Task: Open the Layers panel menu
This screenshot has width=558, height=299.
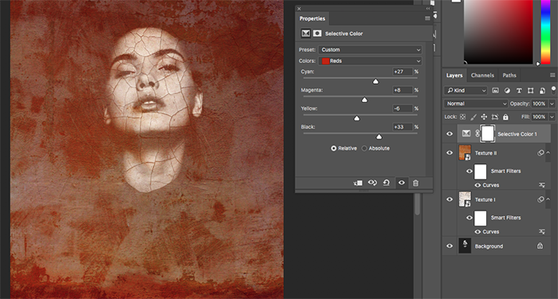Action: (552, 75)
